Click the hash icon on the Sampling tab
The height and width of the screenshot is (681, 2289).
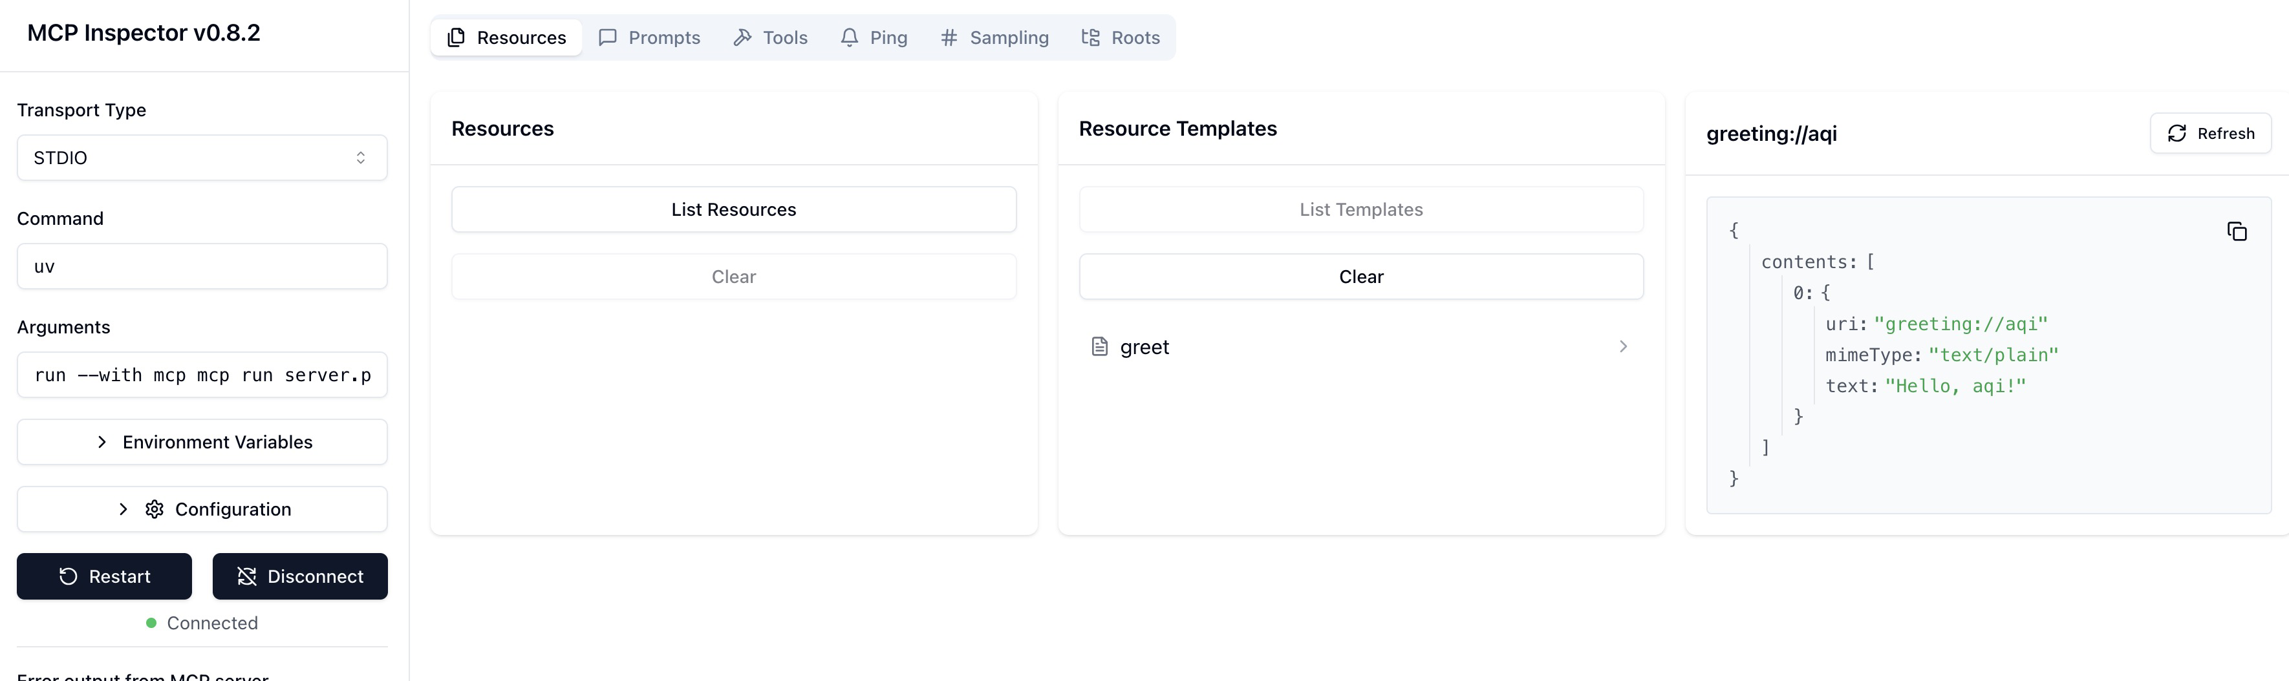point(949,37)
